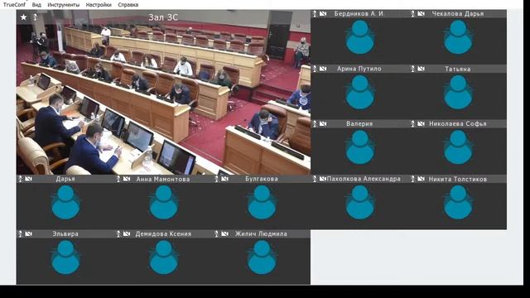Select the Зал ЗС video feed
This screenshot has height=298, width=530.
point(163,92)
